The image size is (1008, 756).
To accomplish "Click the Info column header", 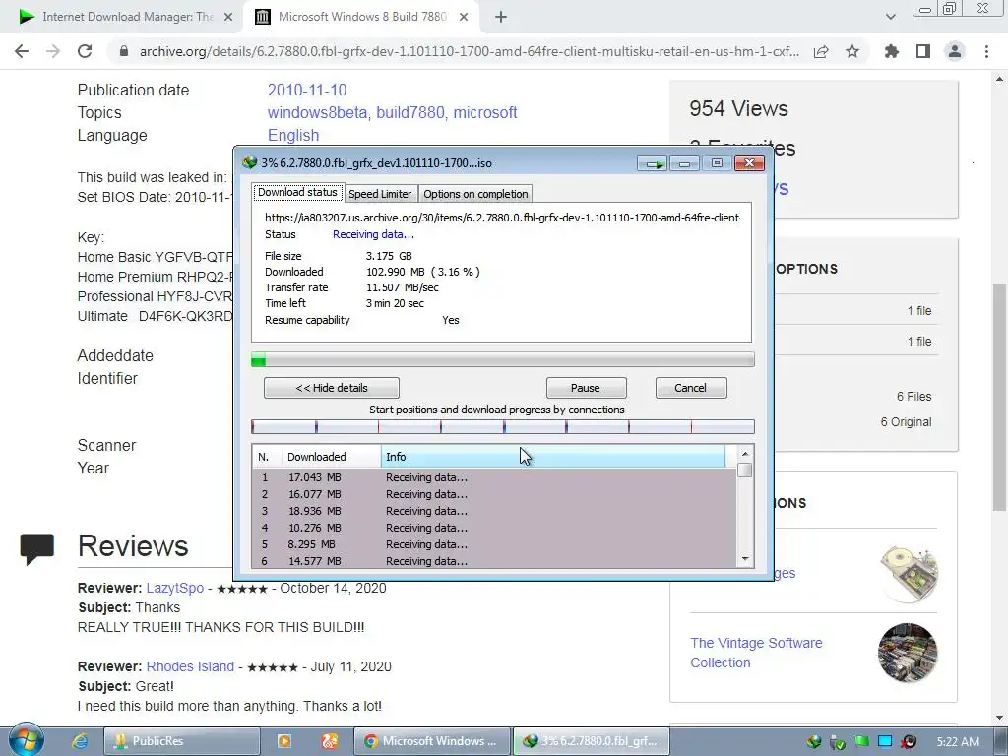I will [x=553, y=457].
